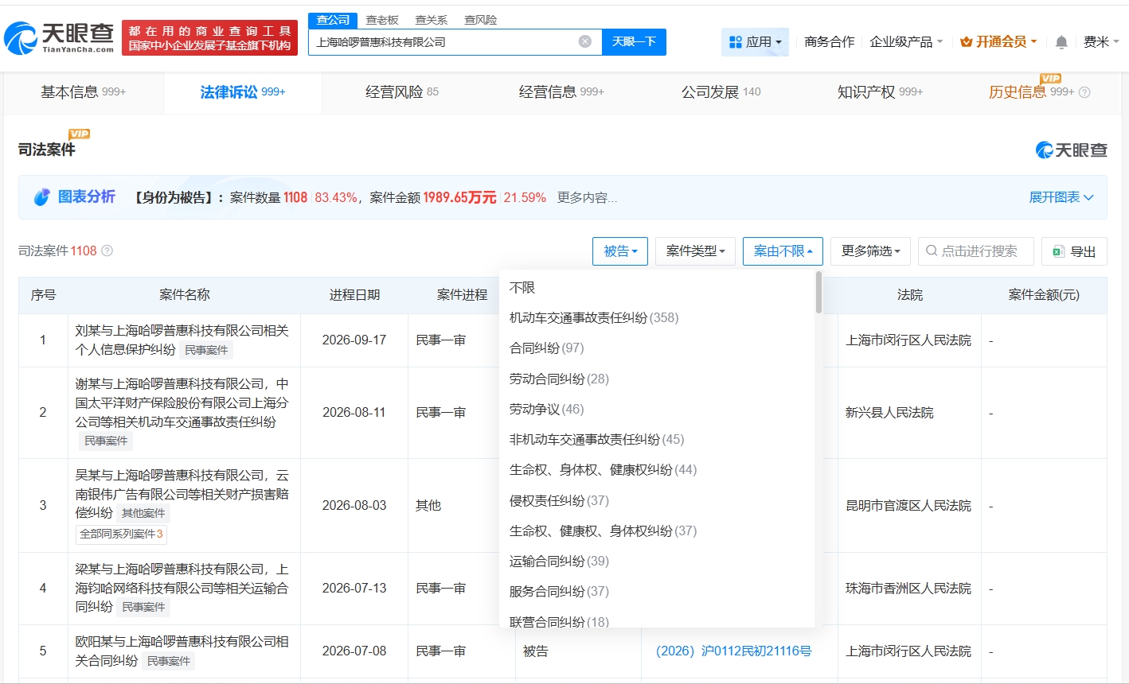Click the date 2026-09-17
The image size is (1129, 684).
click(x=354, y=340)
